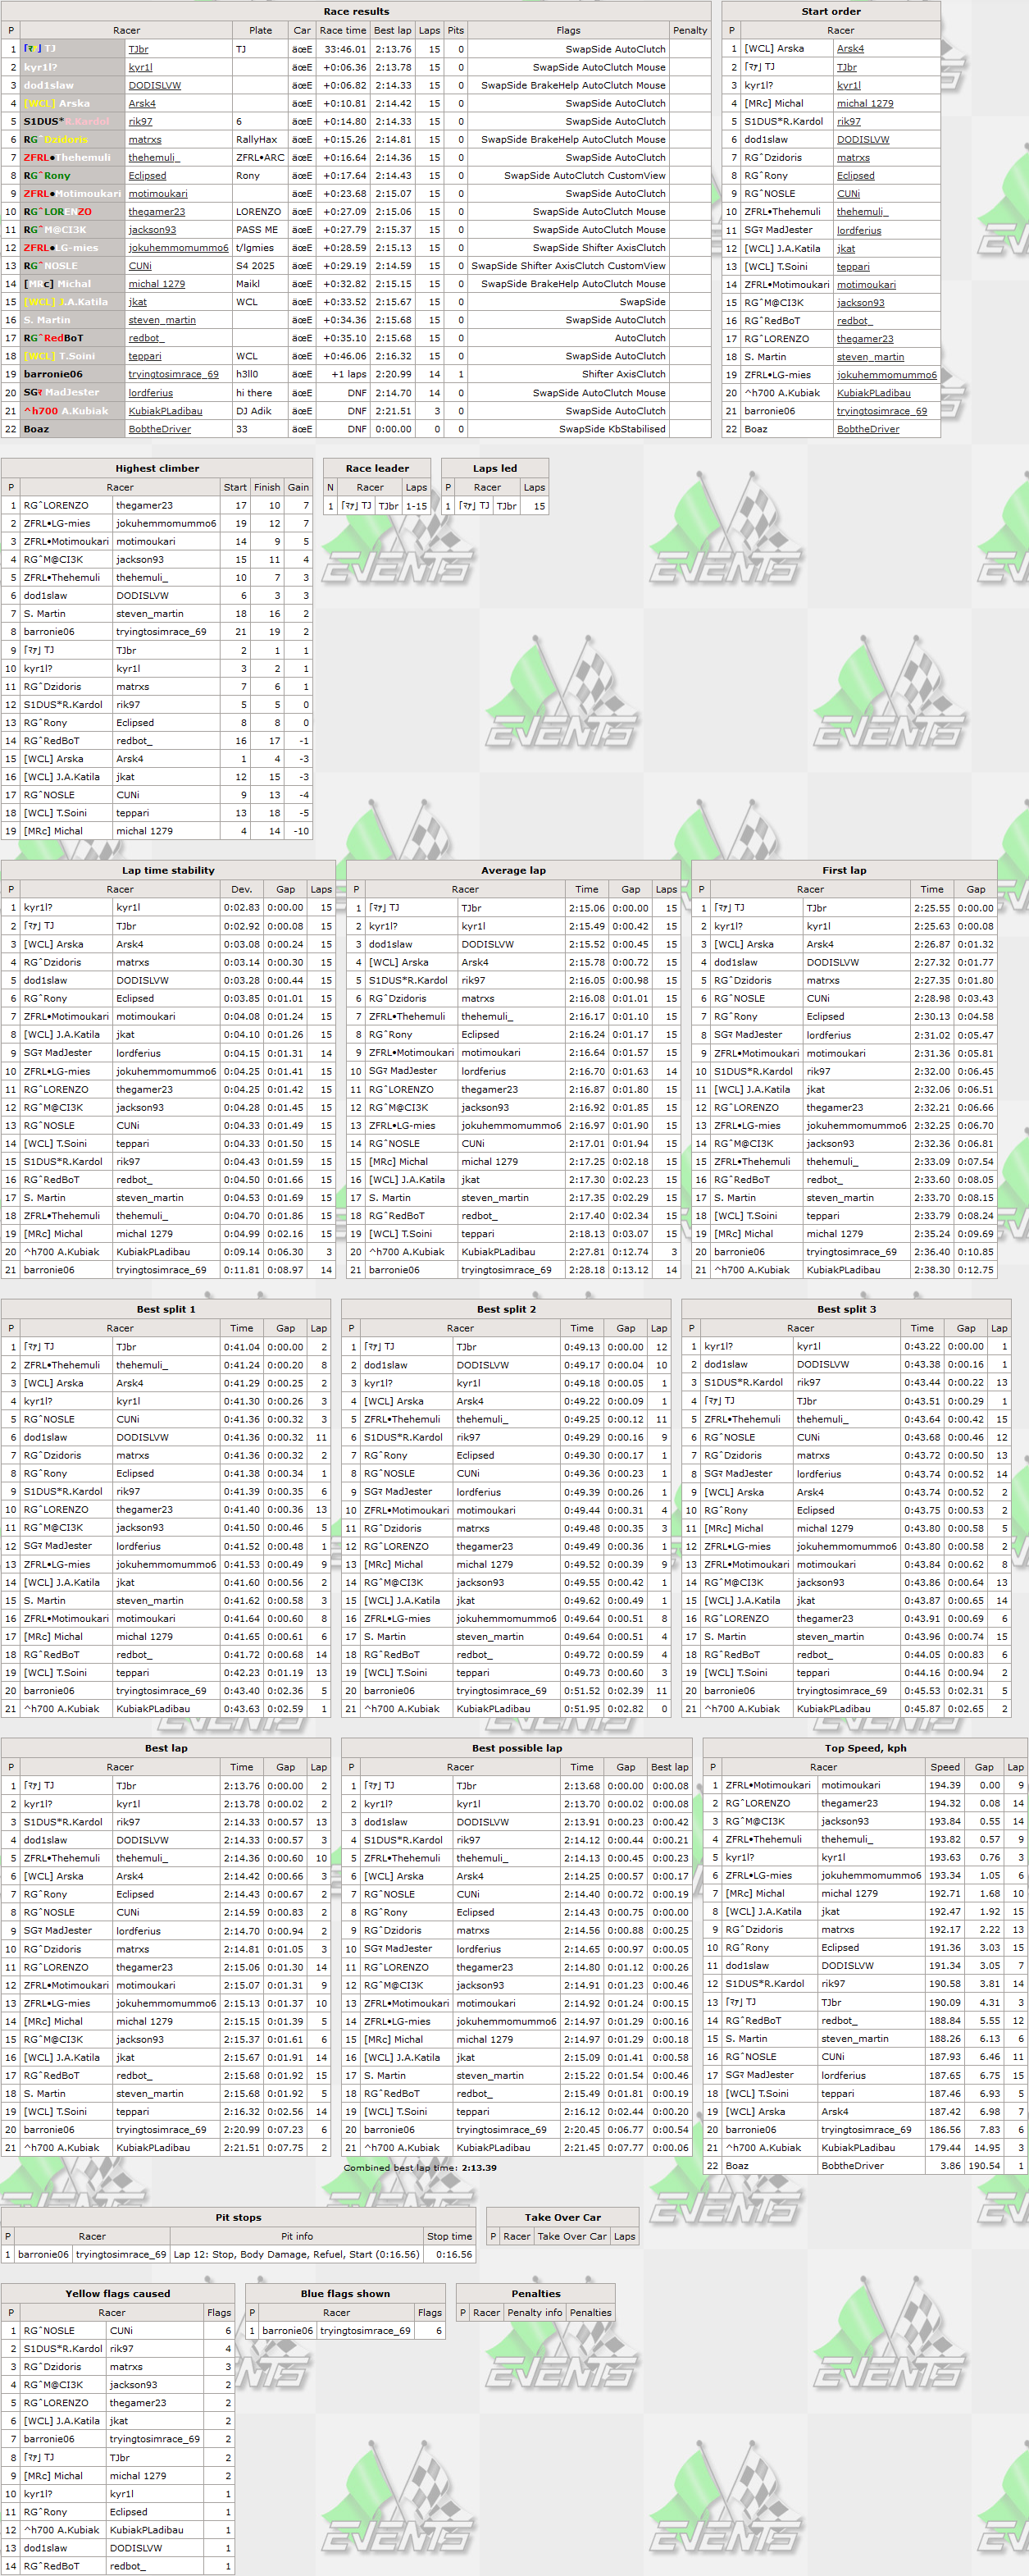Open lordferius link in Start order table
Image resolution: width=1029 pixels, height=2576 pixels.
coord(858,230)
